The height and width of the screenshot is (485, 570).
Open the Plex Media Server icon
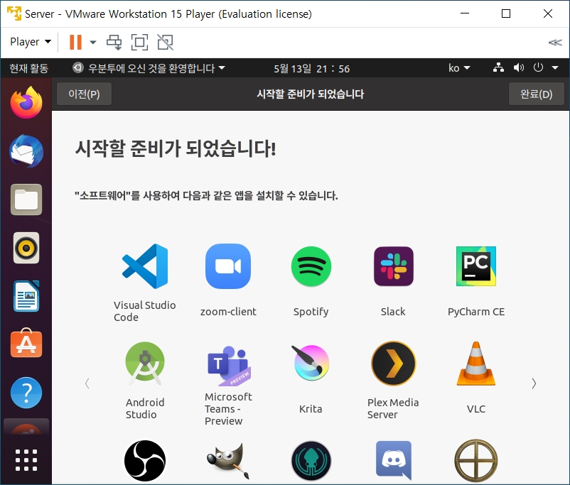coord(393,364)
